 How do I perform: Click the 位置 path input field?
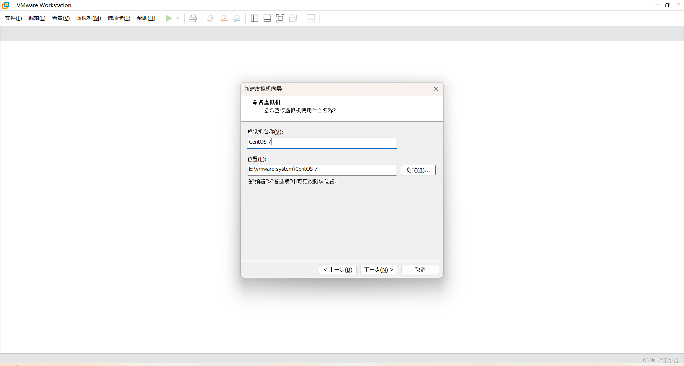322,170
